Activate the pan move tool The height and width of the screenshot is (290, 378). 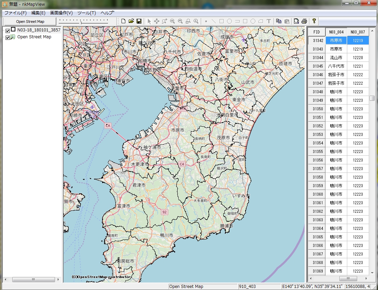(157, 21)
